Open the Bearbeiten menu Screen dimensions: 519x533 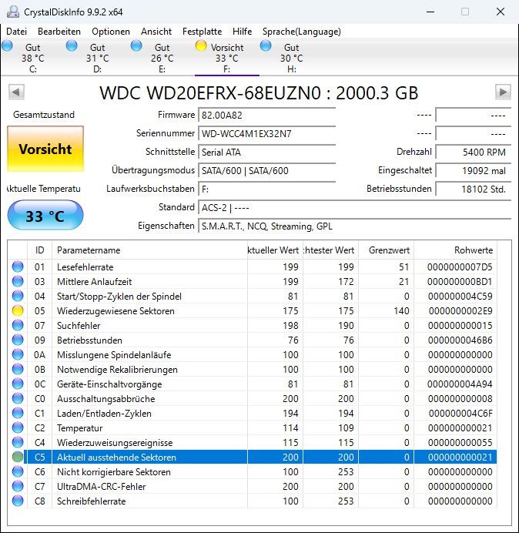pos(59,32)
